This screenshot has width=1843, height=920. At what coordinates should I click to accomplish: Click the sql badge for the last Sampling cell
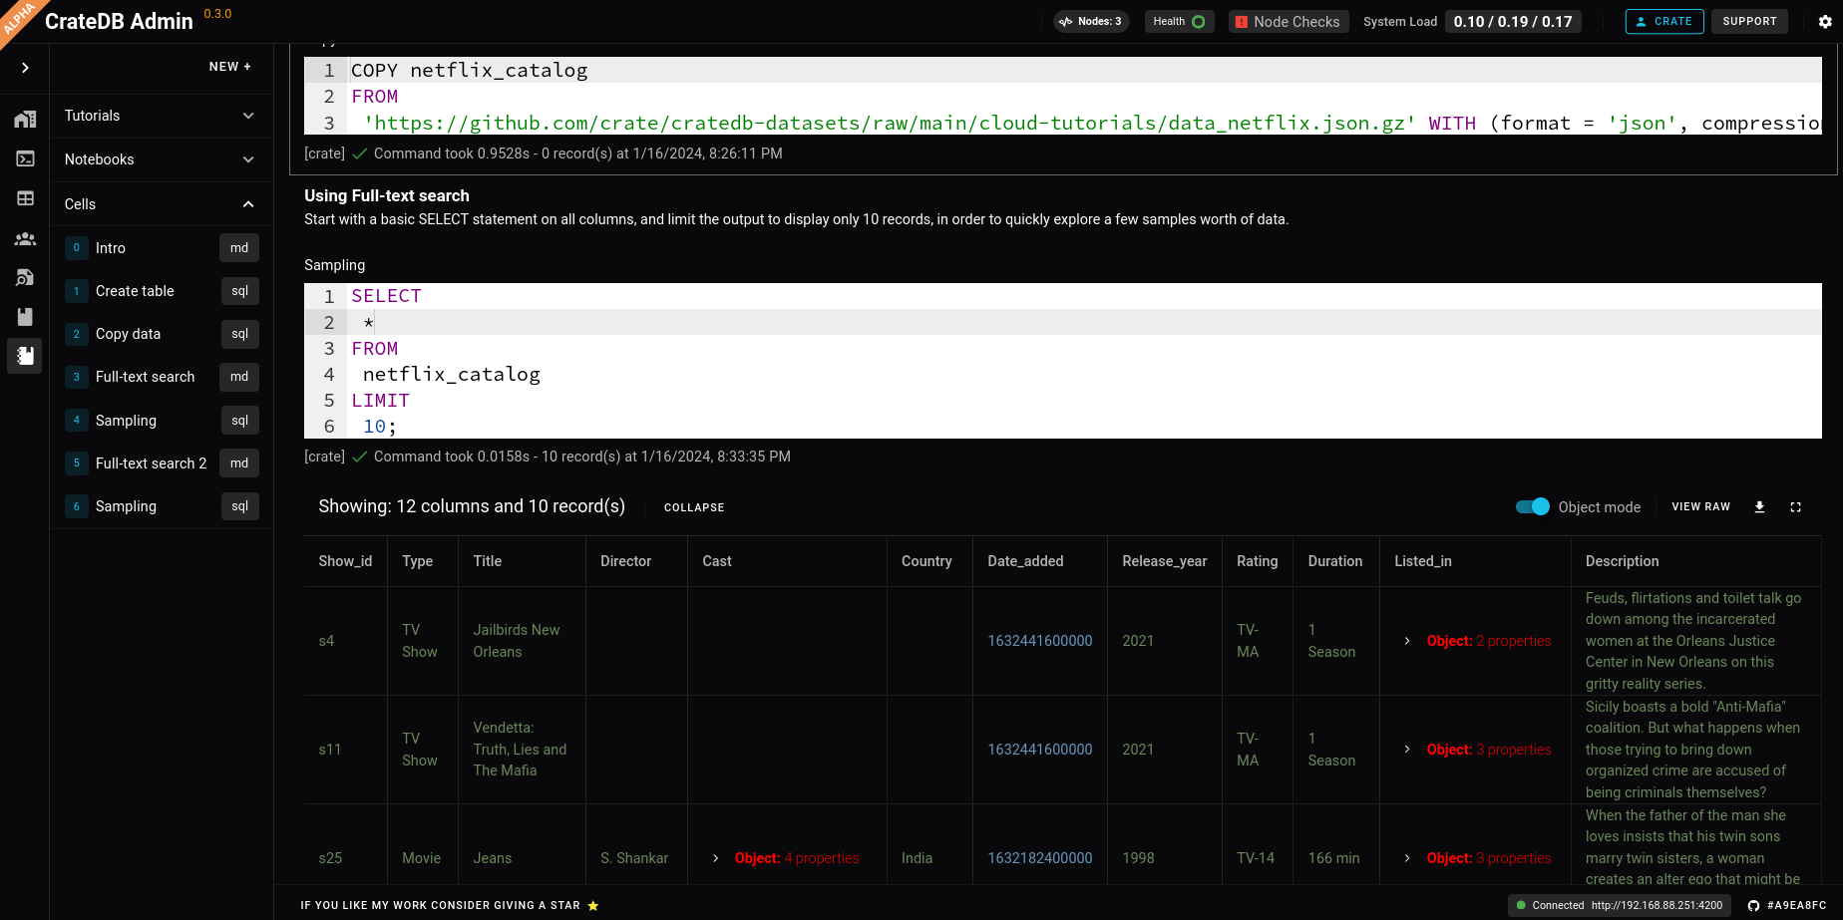[239, 506]
